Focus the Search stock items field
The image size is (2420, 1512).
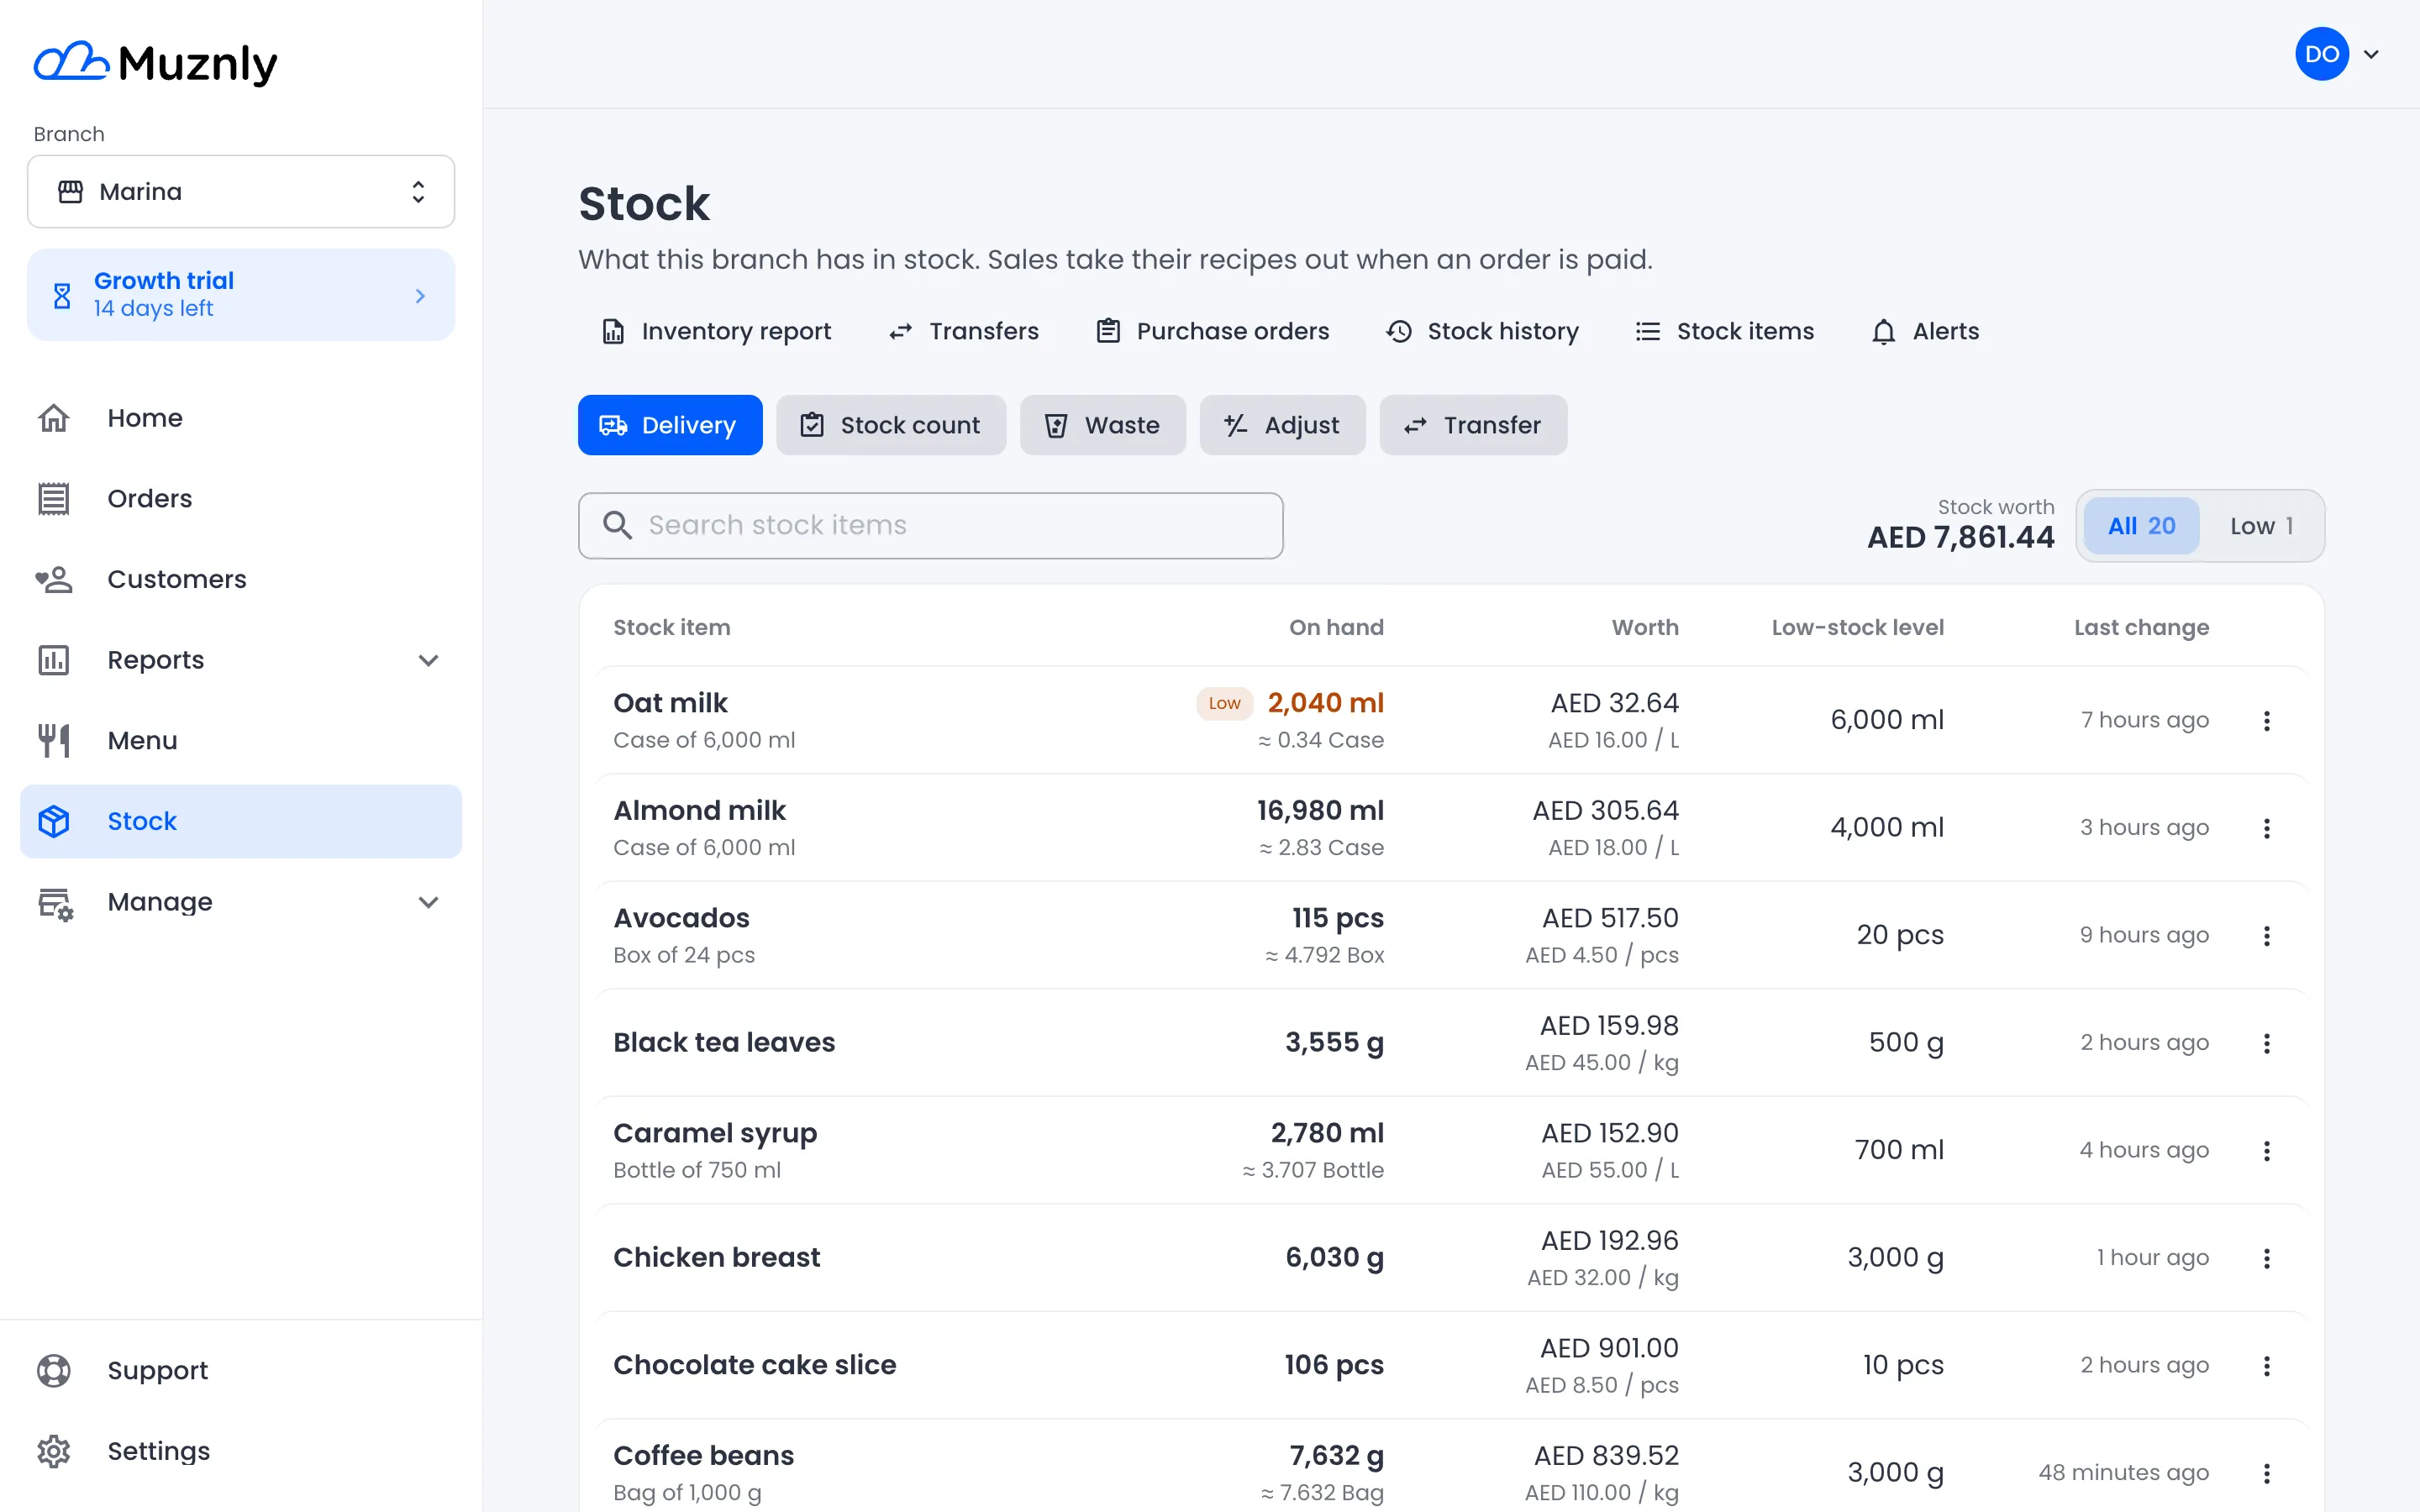point(931,526)
